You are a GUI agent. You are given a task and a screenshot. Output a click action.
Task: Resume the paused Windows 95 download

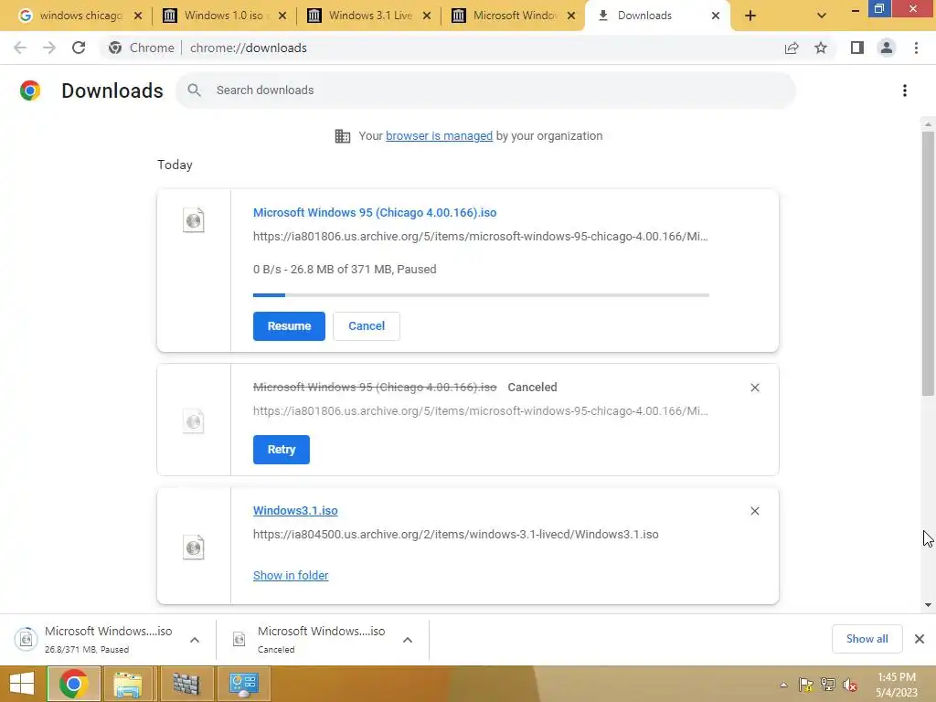tap(289, 326)
